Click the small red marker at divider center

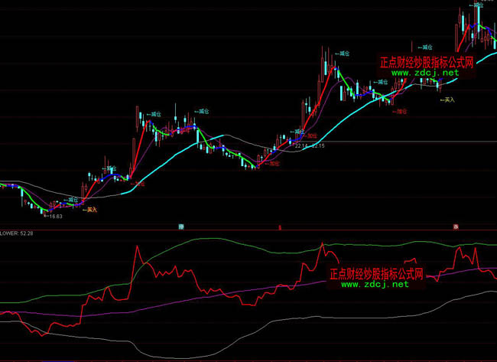(280, 227)
